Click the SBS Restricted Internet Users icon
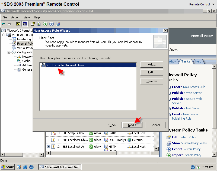The image size is (217, 171). [x=43, y=65]
